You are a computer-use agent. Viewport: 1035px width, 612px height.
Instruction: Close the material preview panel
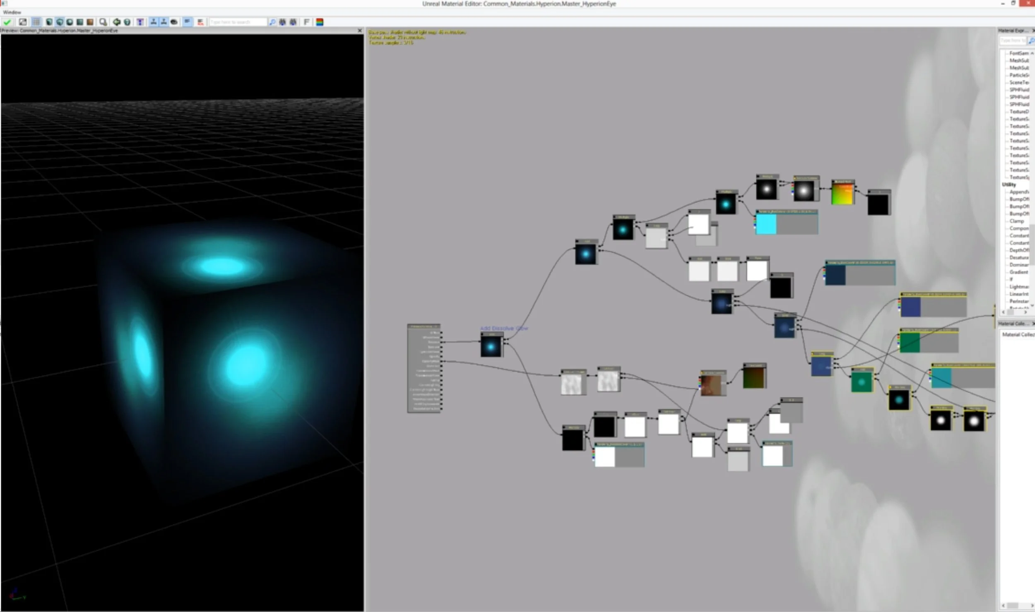(359, 31)
